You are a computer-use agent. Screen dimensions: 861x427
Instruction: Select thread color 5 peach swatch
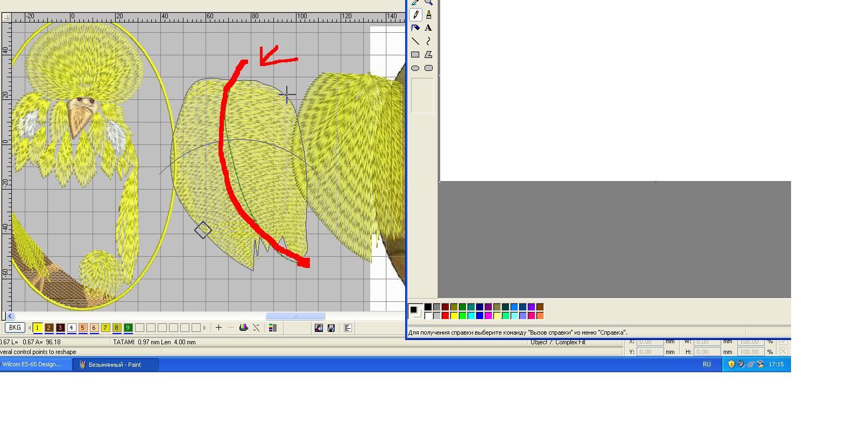(82, 328)
